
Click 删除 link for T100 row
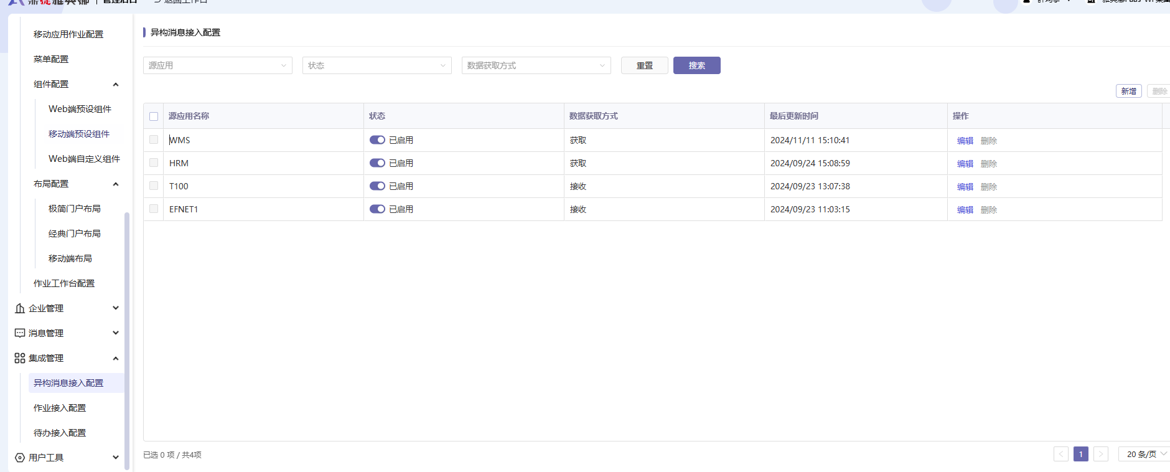(x=989, y=187)
